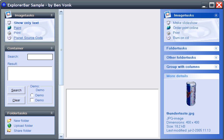Collapse the Container panel on the left

51,48
